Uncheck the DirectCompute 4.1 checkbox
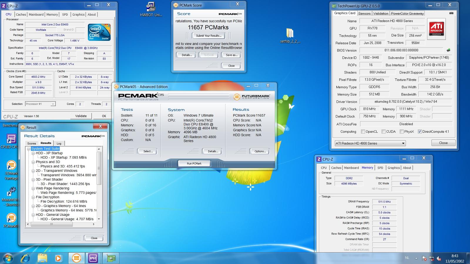The image size is (470, 264). click(x=420, y=132)
